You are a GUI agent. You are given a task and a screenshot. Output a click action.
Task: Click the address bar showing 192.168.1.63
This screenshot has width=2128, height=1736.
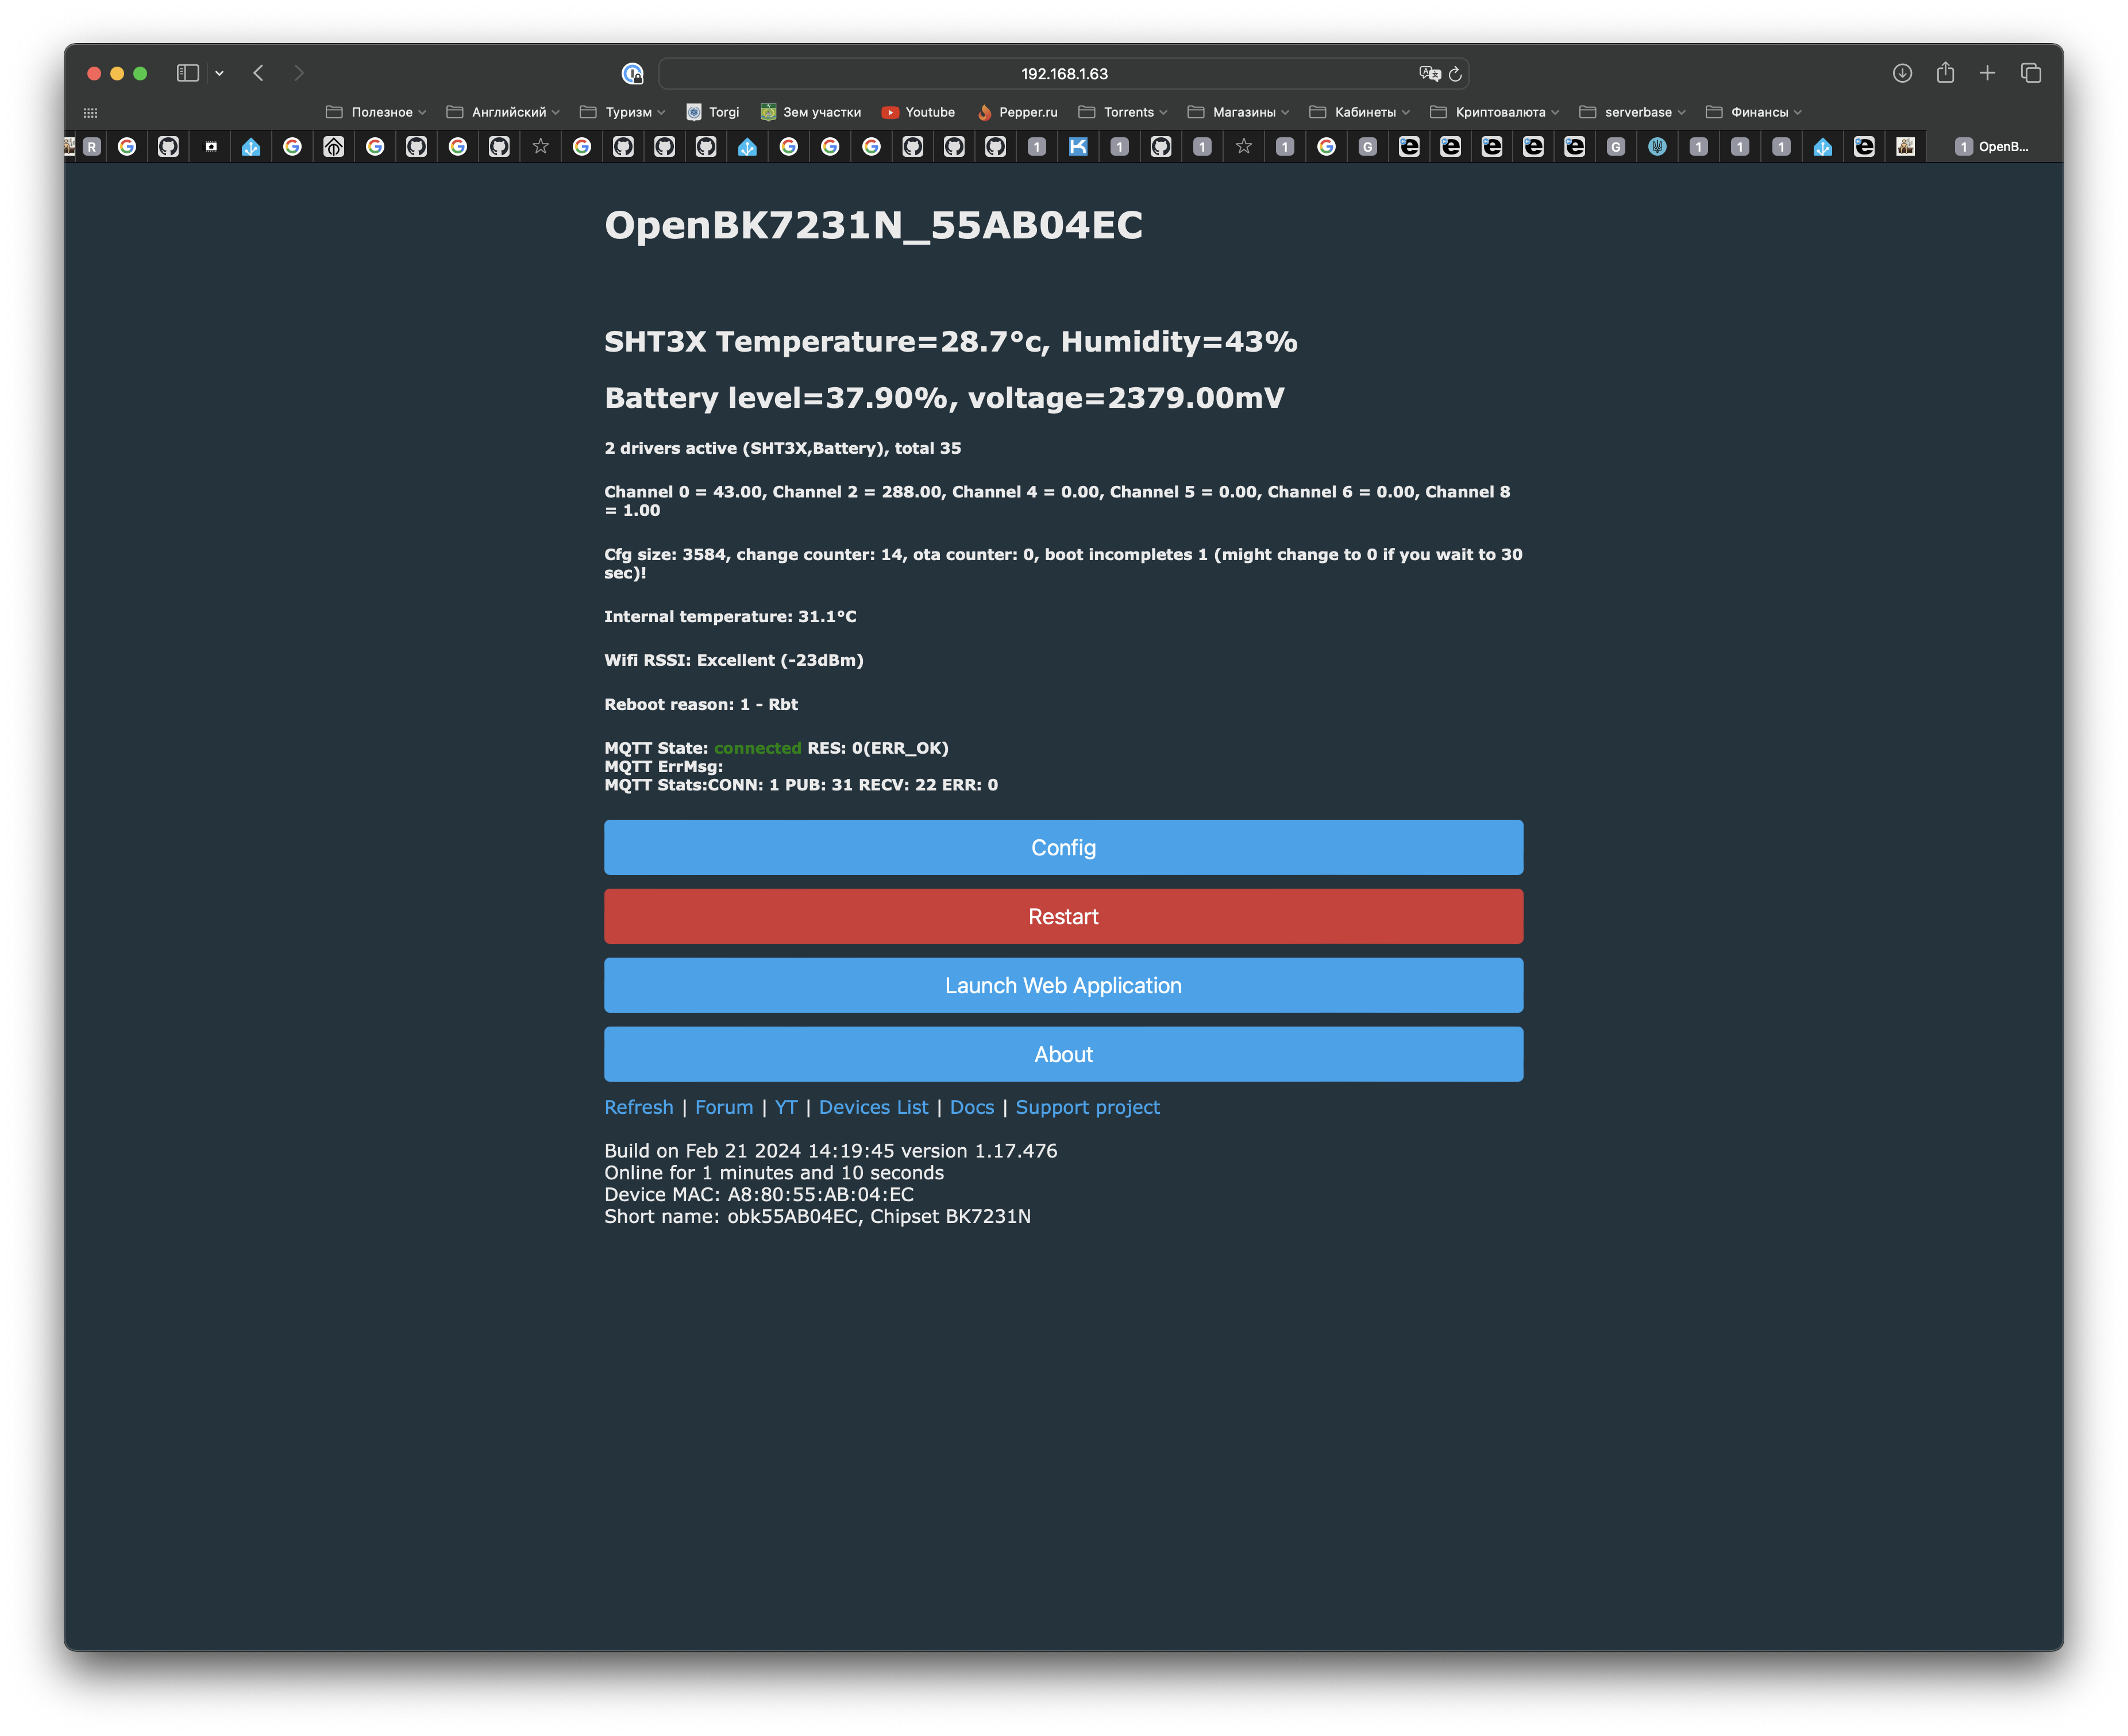[1063, 74]
